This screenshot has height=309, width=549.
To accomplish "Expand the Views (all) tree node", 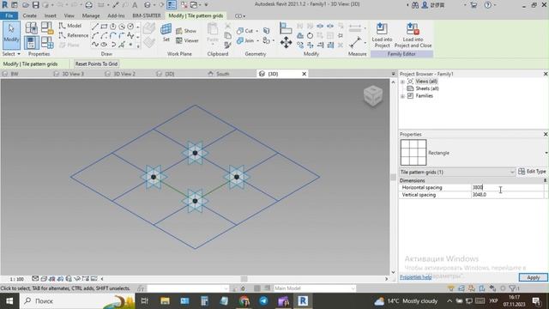I will (402, 82).
